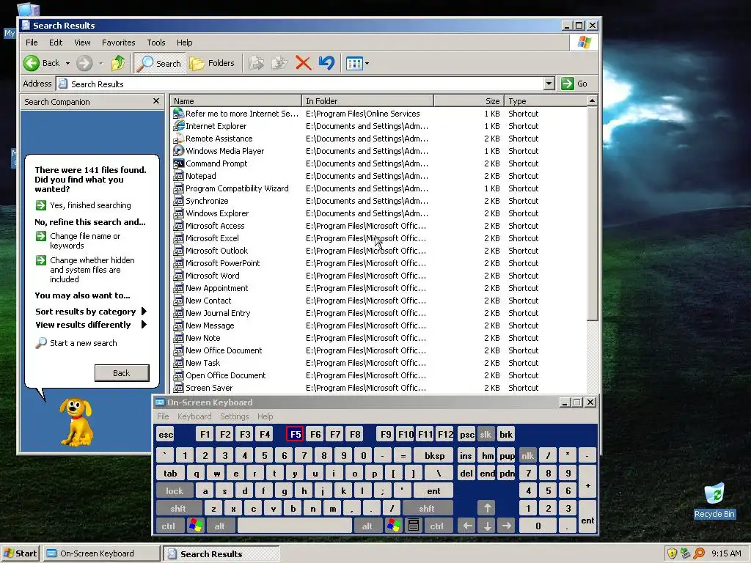Image resolution: width=751 pixels, height=563 pixels.
Task: Select the Notepad row
Action: coord(378,176)
